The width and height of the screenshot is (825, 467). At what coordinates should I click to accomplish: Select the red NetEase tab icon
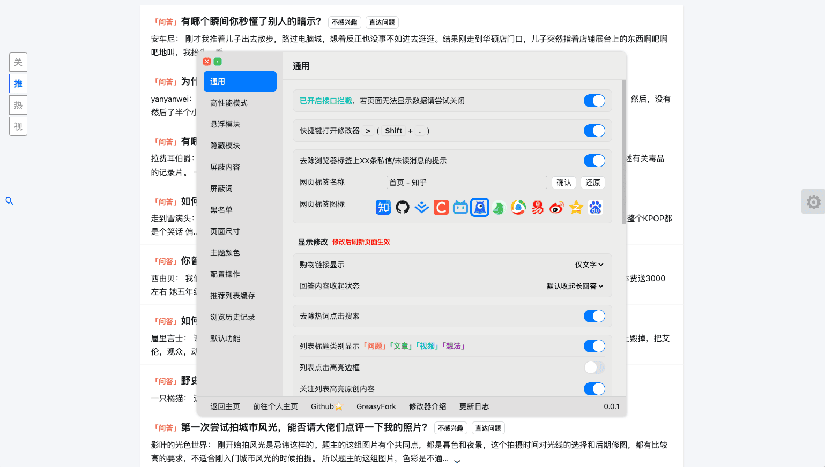tap(538, 207)
